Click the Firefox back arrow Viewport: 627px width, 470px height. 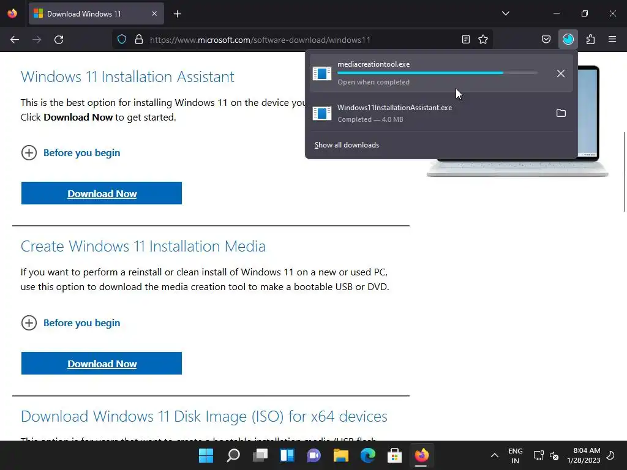click(15, 40)
